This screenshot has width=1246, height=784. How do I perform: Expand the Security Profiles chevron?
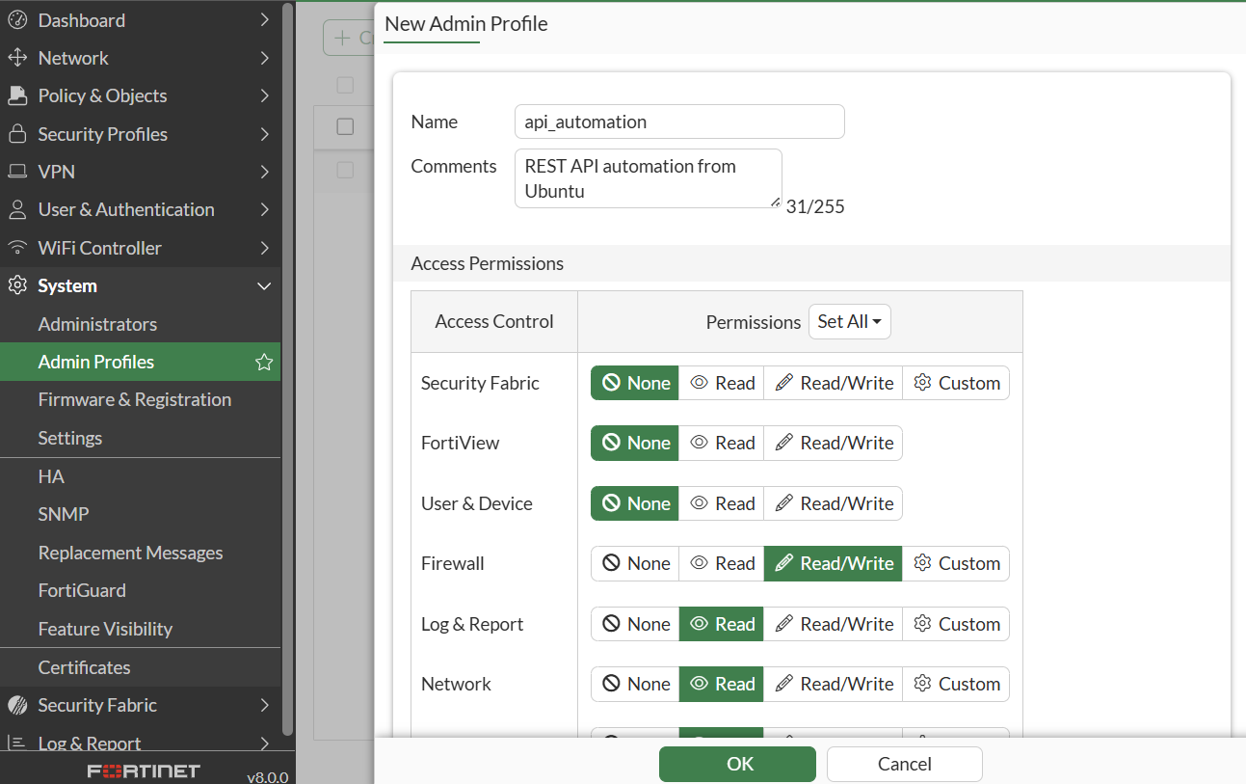264,134
